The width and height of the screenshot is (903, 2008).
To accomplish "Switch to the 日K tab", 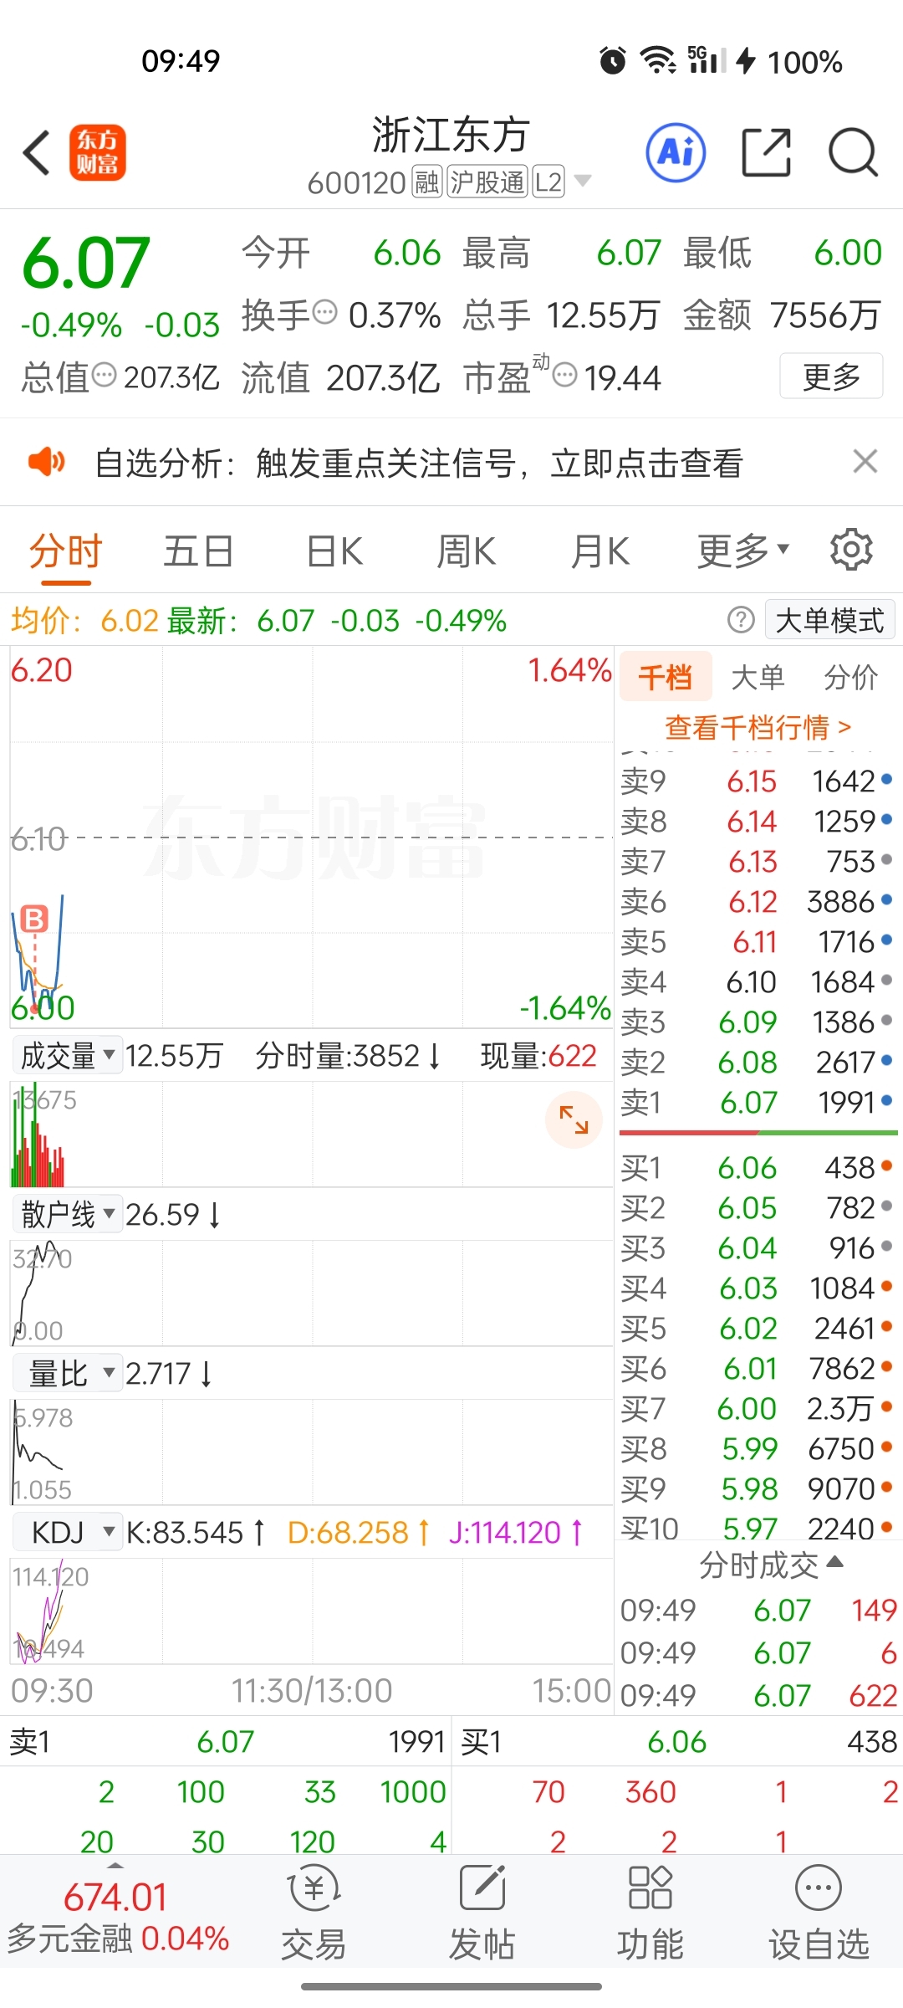I will 334,551.
